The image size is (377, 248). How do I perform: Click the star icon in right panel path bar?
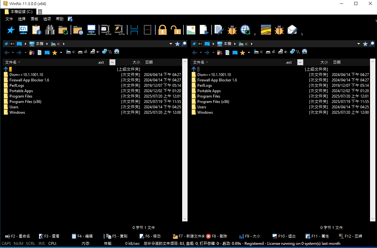[365, 44]
